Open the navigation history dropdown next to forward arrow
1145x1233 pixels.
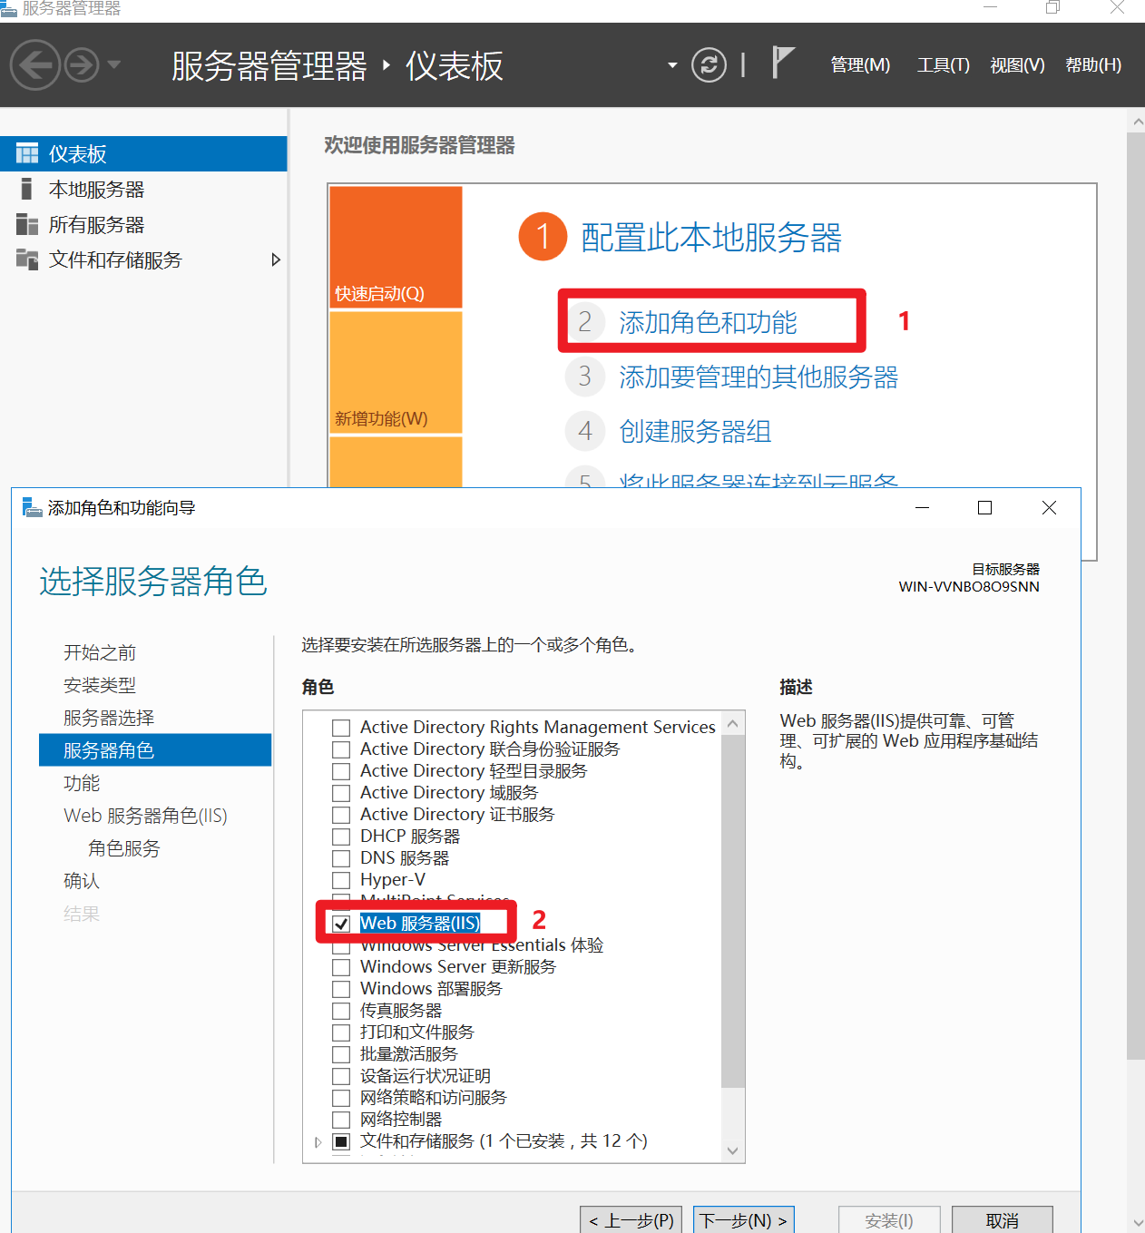(x=114, y=64)
